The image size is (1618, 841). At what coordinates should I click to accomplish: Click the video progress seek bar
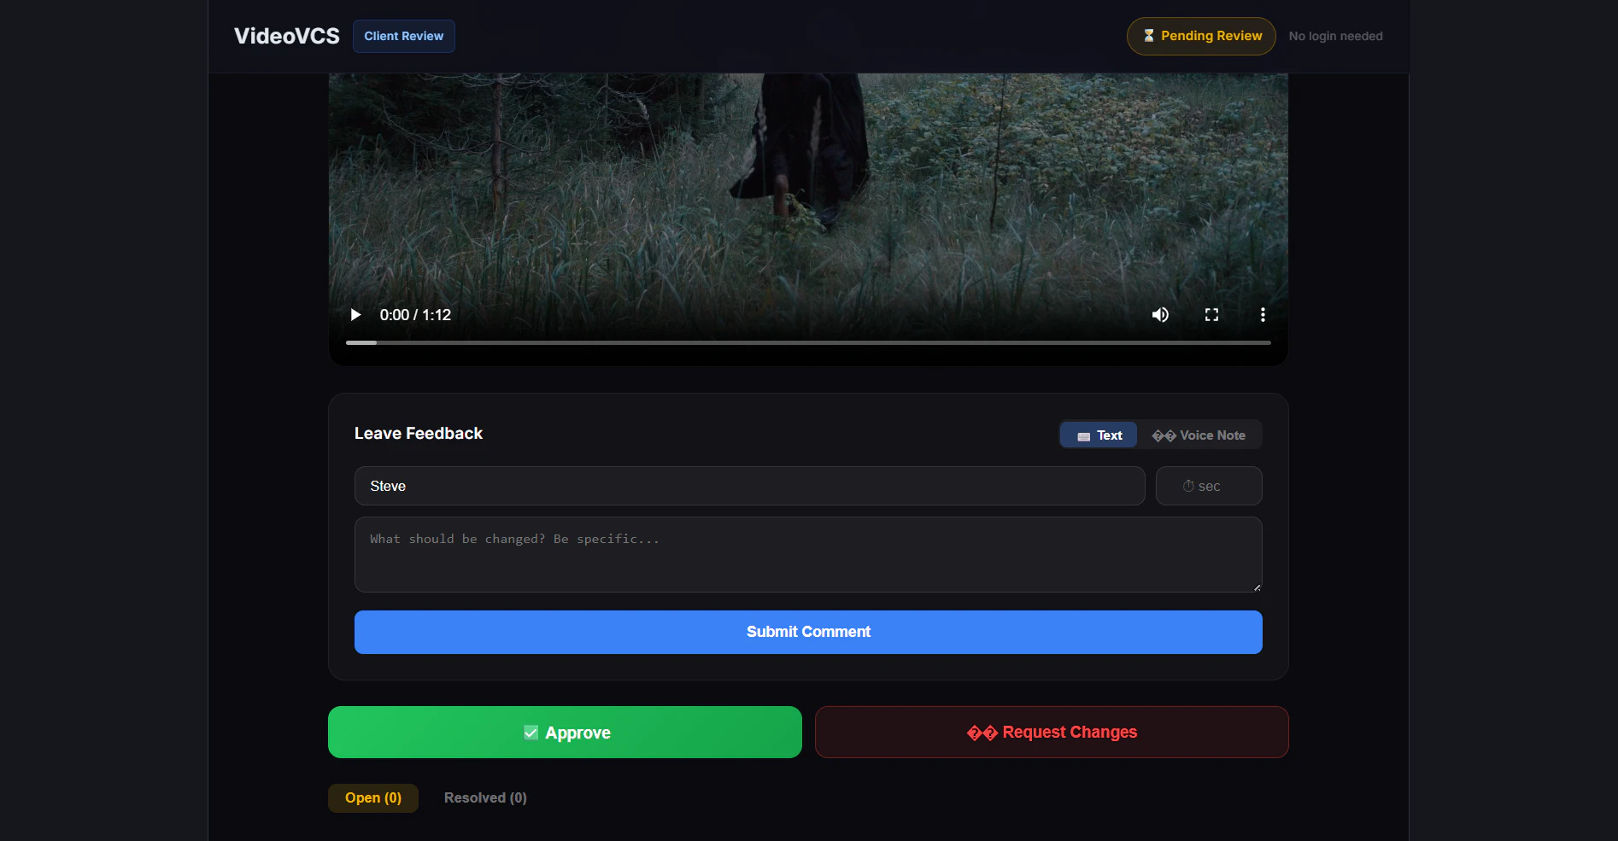click(x=807, y=342)
